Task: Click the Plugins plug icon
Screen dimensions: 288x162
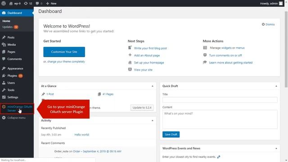Action: (x=4, y=76)
